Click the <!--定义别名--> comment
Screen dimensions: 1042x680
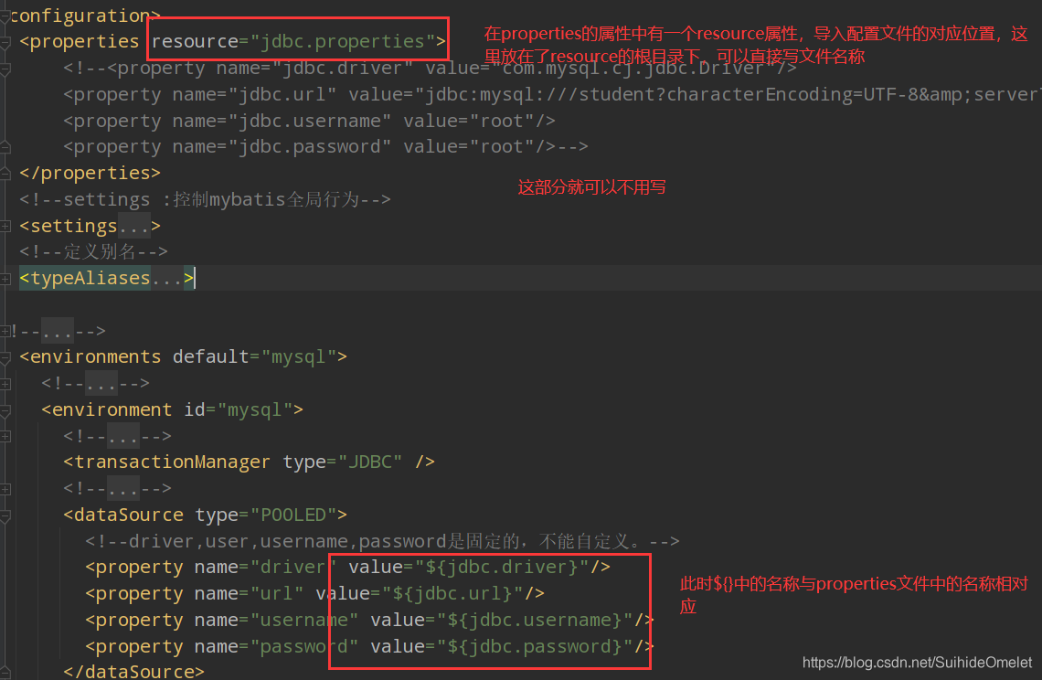[94, 252]
